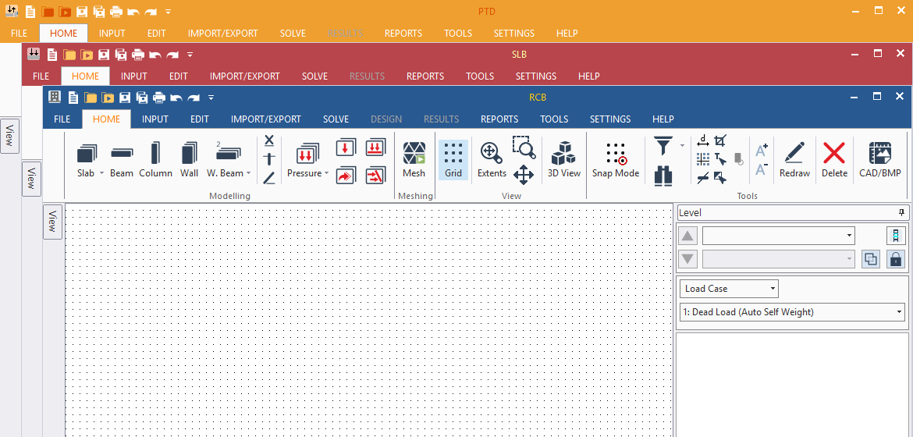Toggle Snap Mode on the ribbon
The width and height of the screenshot is (913, 437).
pos(615,160)
